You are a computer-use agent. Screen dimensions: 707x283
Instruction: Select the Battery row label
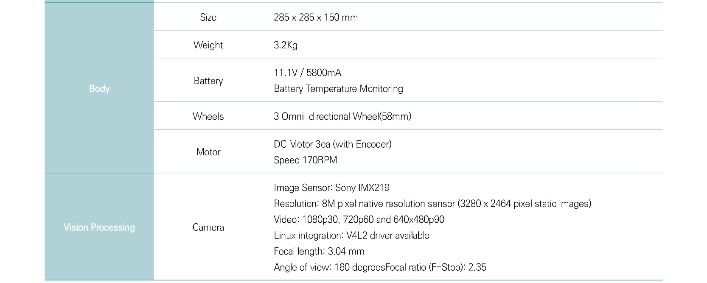[x=208, y=81]
